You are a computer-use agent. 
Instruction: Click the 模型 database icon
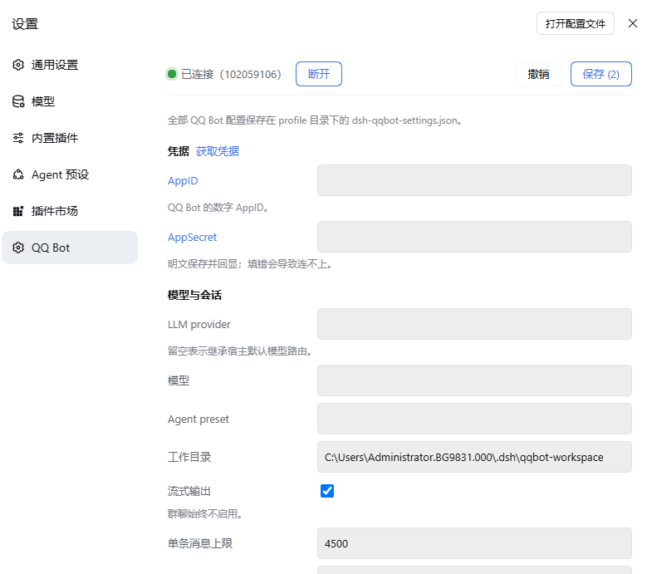tap(18, 101)
